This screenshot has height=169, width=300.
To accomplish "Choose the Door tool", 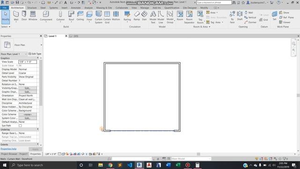I will (x=24, y=16).
